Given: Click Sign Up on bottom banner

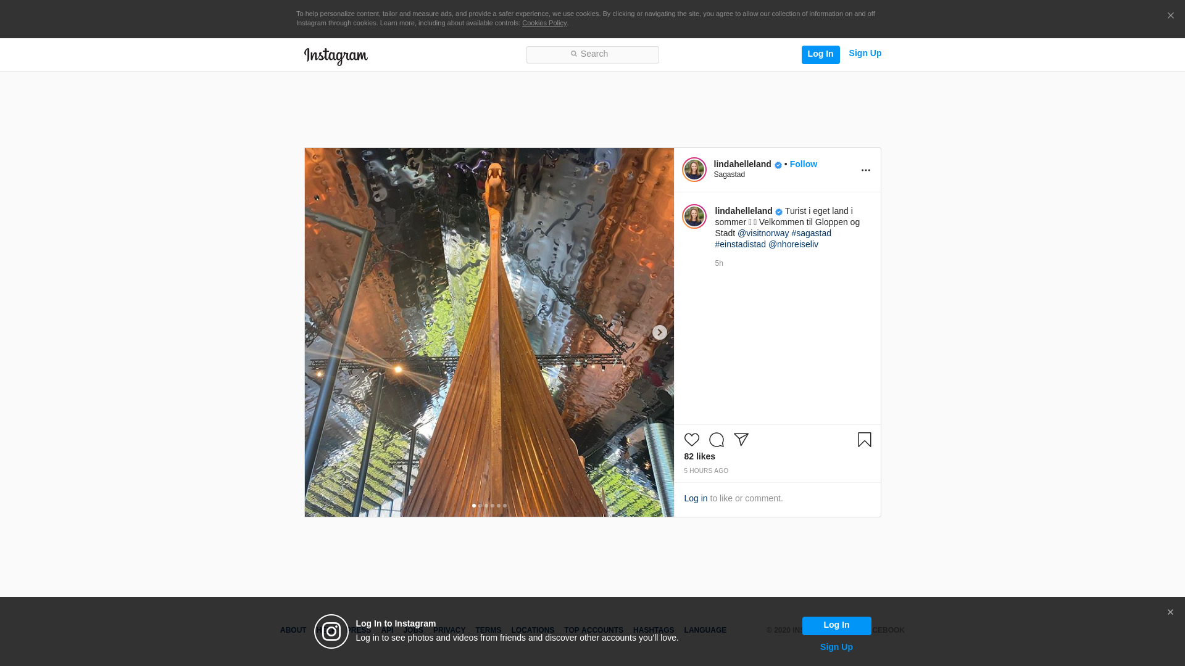Looking at the screenshot, I should coord(836,647).
